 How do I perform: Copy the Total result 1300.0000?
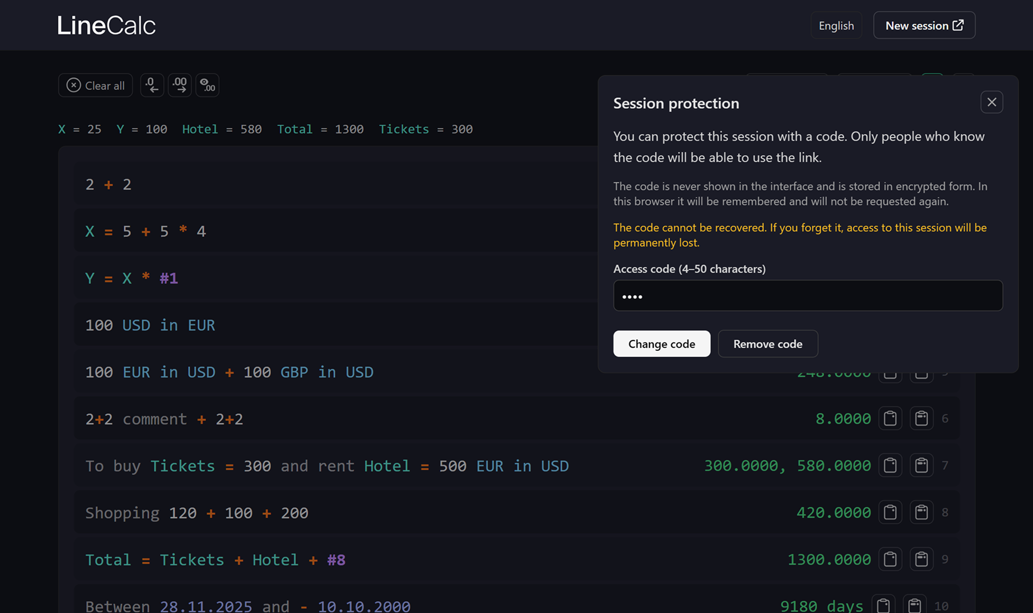(x=890, y=559)
